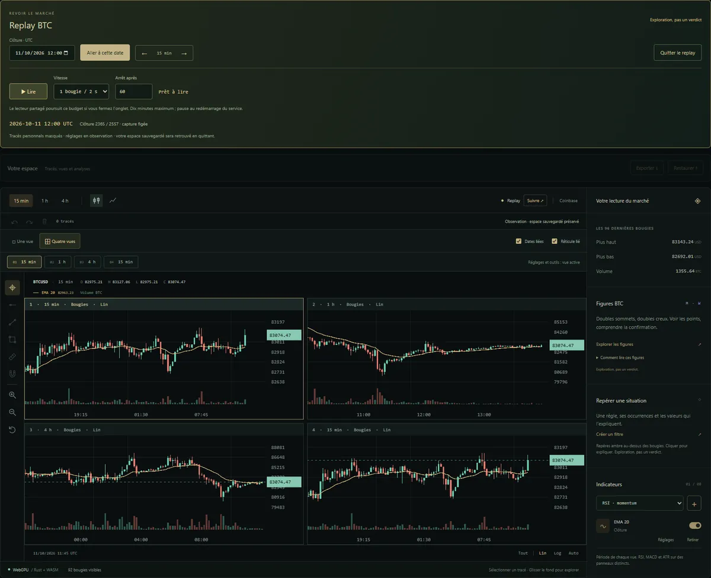Click the Plus haut value 83143.24
The image size is (711, 578).
coord(683,242)
